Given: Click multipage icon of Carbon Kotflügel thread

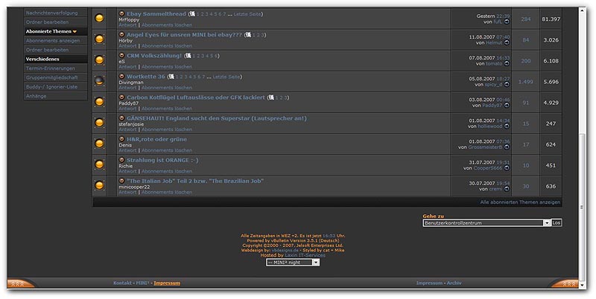Looking at the screenshot, I should pyautogui.click(x=271, y=97).
